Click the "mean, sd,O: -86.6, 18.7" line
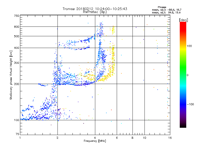 coord(166,10)
